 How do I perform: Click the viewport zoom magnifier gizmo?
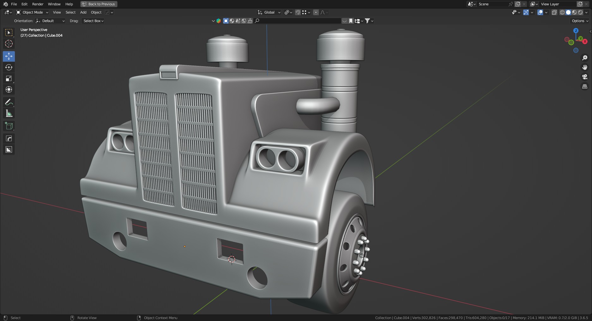(585, 58)
